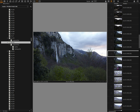
Task: Open the browser search magnifier
Action: pyautogui.click(x=138, y=1)
